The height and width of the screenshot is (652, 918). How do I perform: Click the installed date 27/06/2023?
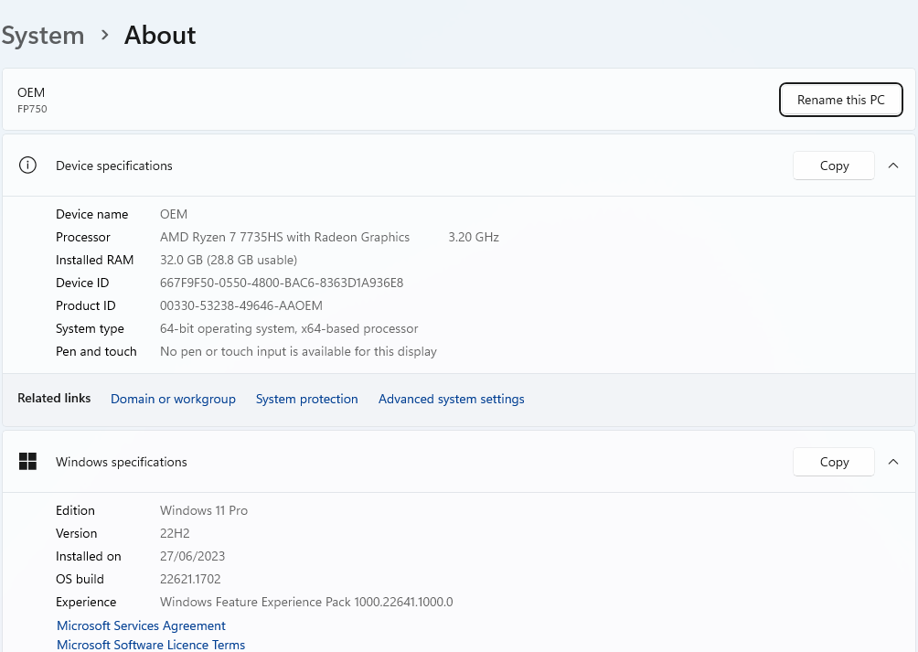[x=193, y=556]
